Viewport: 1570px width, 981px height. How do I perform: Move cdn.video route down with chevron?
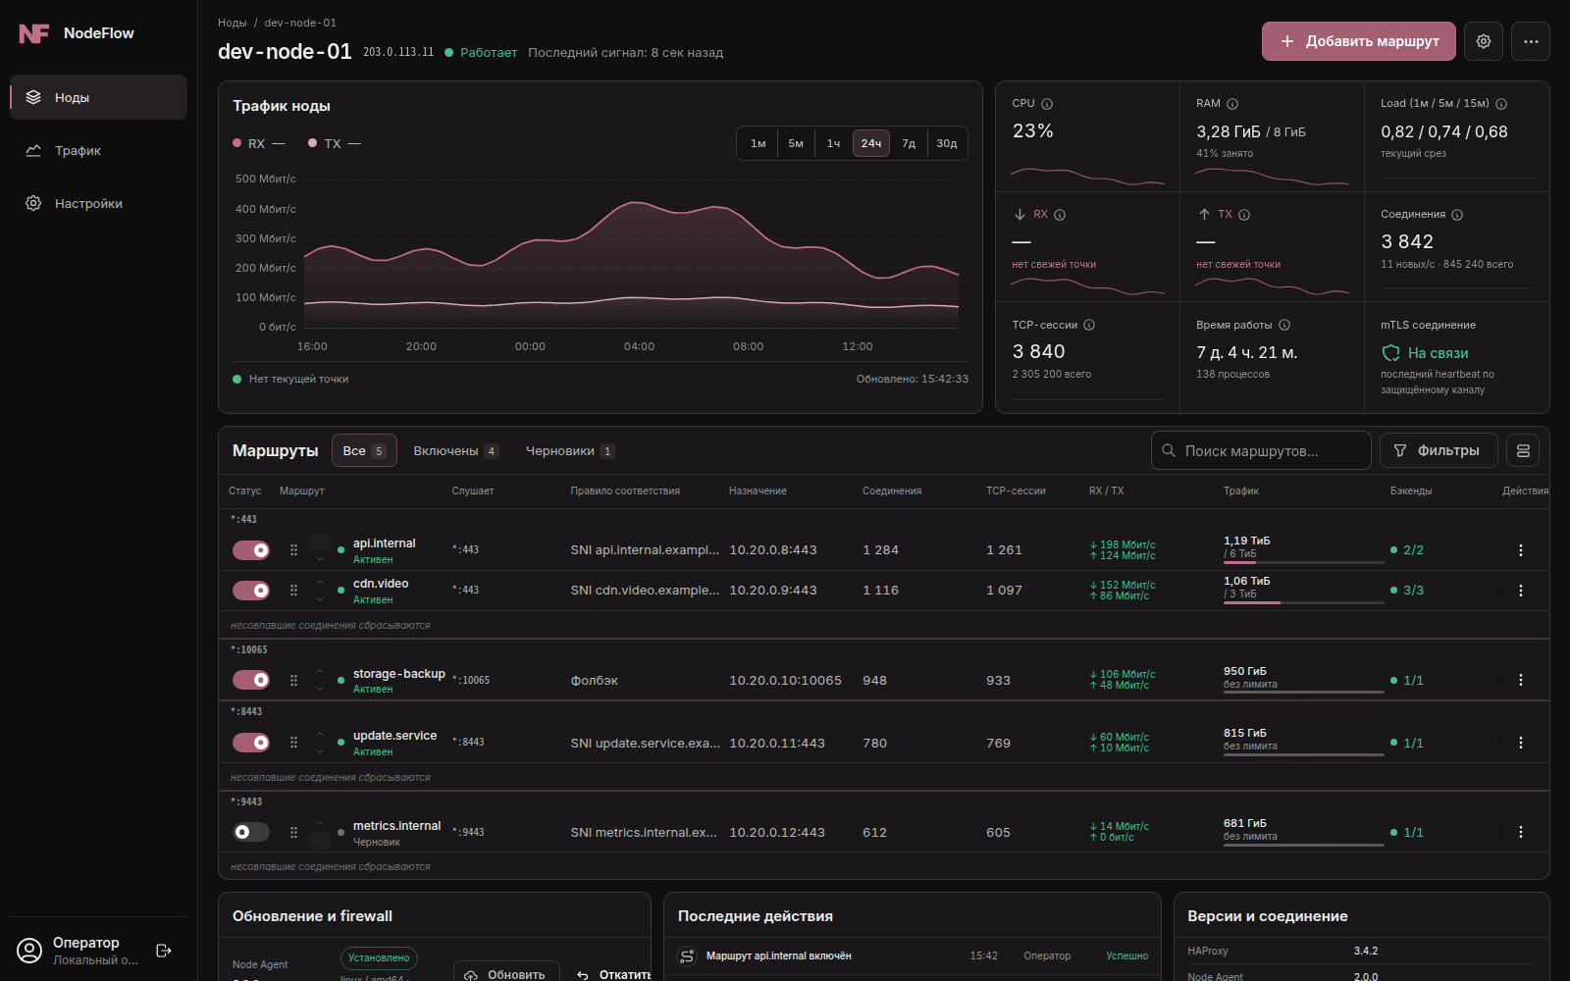[320, 599]
